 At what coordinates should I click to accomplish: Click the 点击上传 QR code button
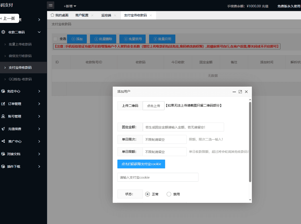[x=153, y=106]
